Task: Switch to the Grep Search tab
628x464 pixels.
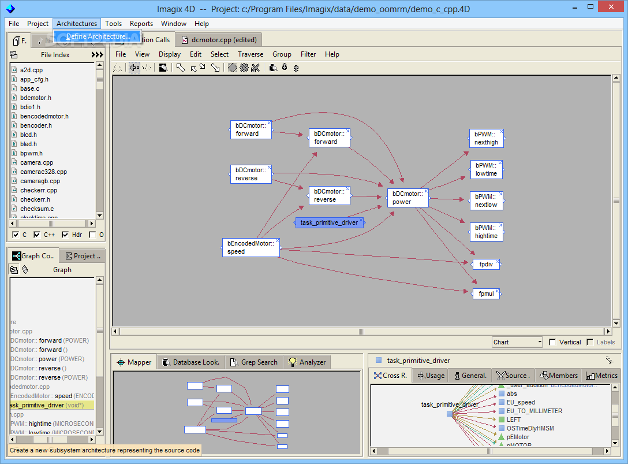Action: [254, 362]
